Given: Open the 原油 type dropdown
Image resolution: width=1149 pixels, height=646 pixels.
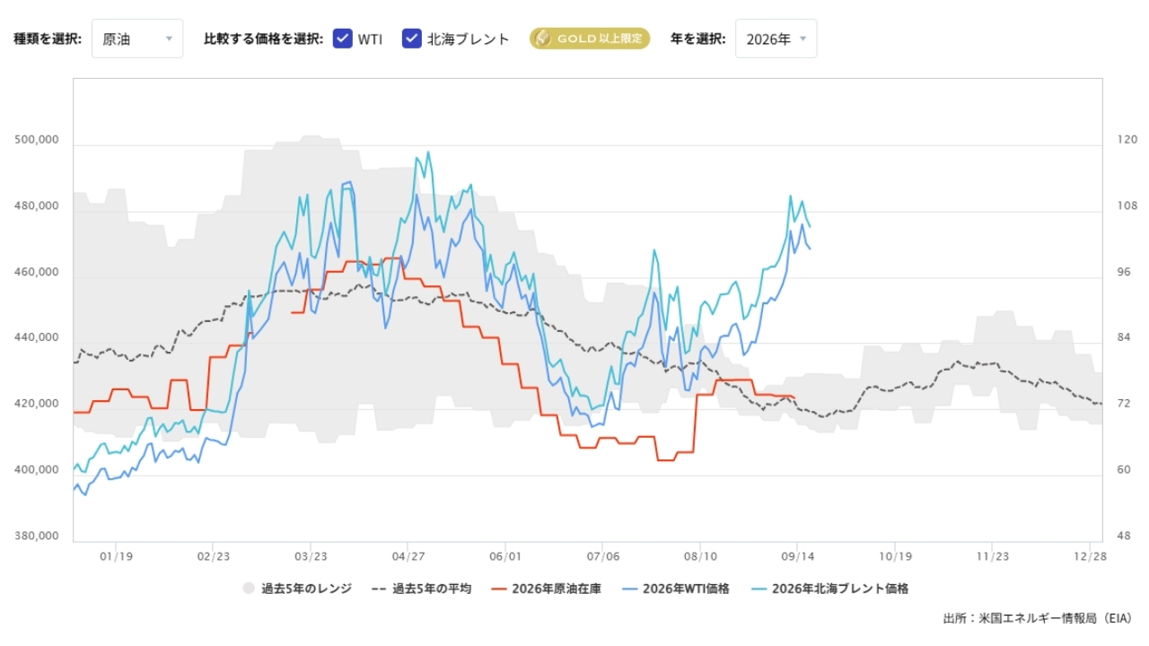Looking at the screenshot, I should 137,39.
